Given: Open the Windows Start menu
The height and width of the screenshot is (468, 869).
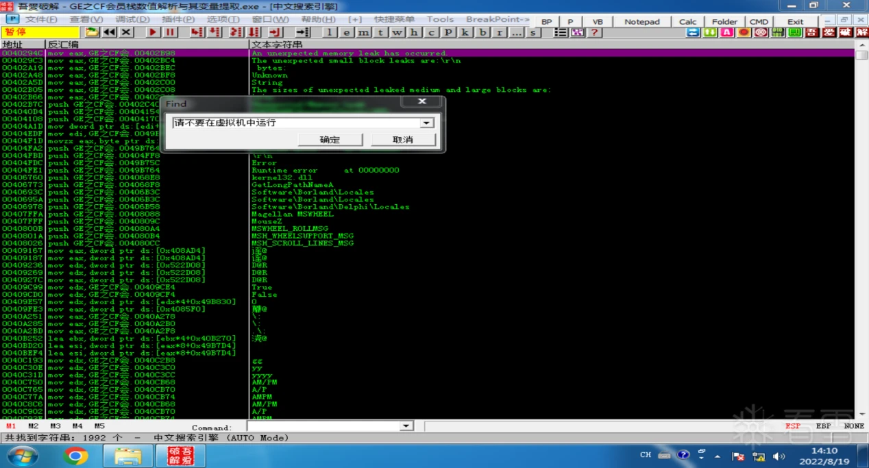Looking at the screenshot, I should pos(22,456).
